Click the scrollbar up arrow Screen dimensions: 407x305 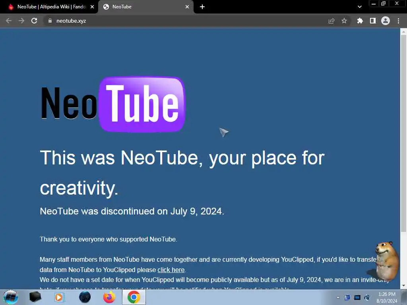403,32
